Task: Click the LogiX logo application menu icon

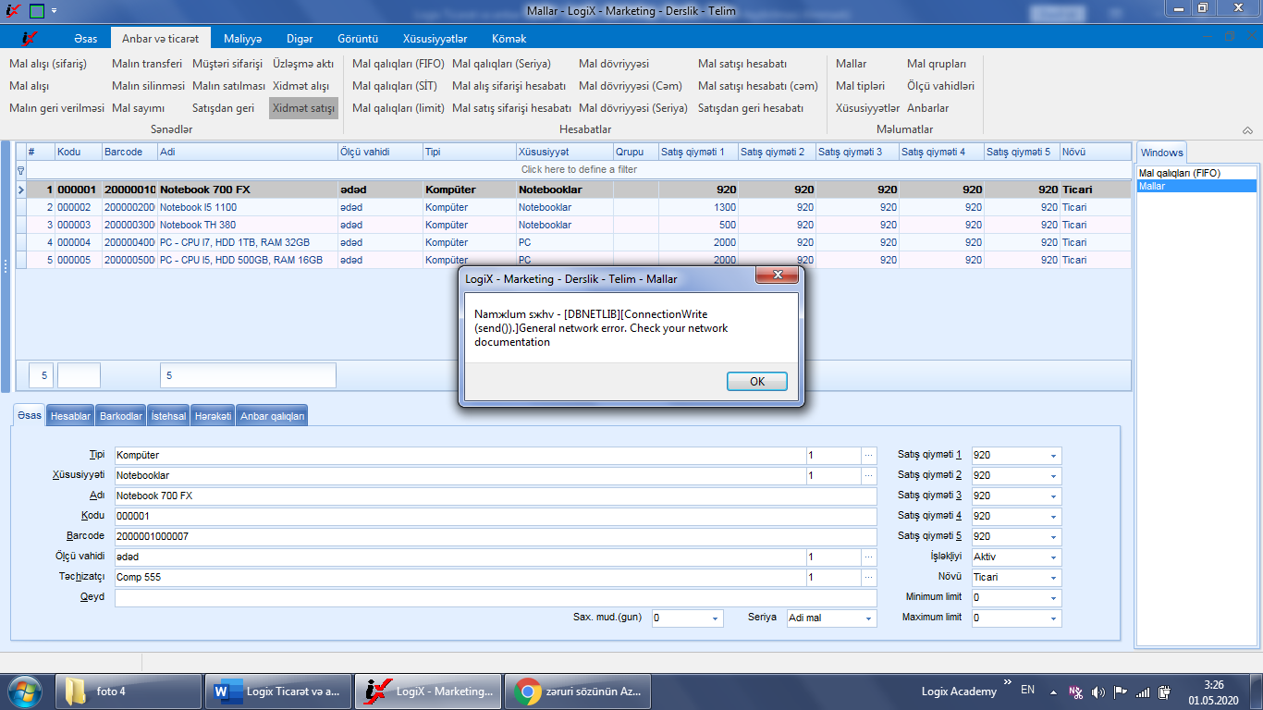Action: coord(31,39)
